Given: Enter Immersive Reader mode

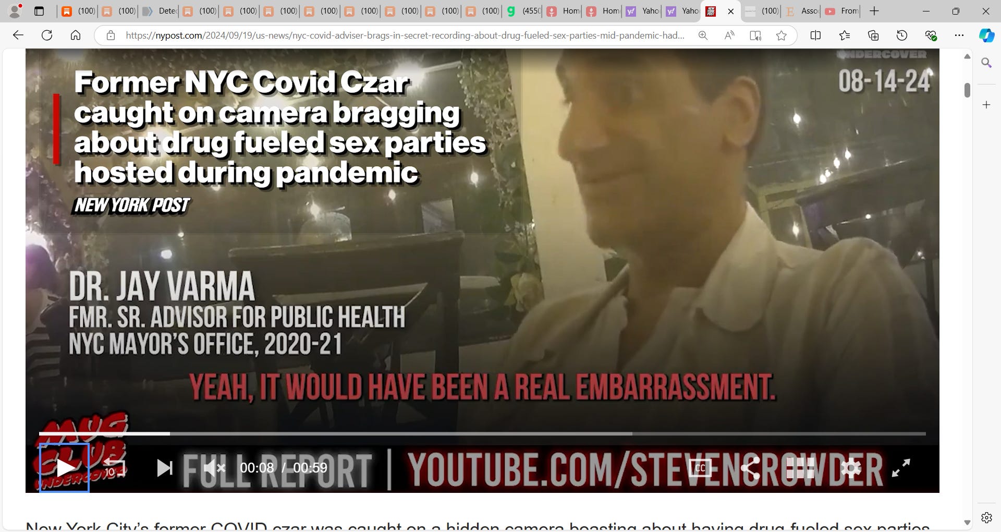Looking at the screenshot, I should 755,35.
